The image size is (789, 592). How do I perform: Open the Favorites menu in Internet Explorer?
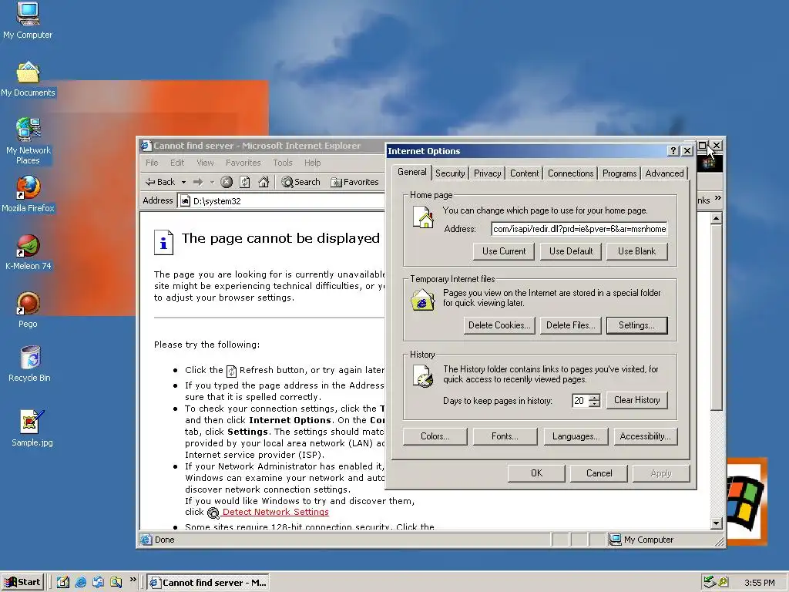pyautogui.click(x=243, y=163)
